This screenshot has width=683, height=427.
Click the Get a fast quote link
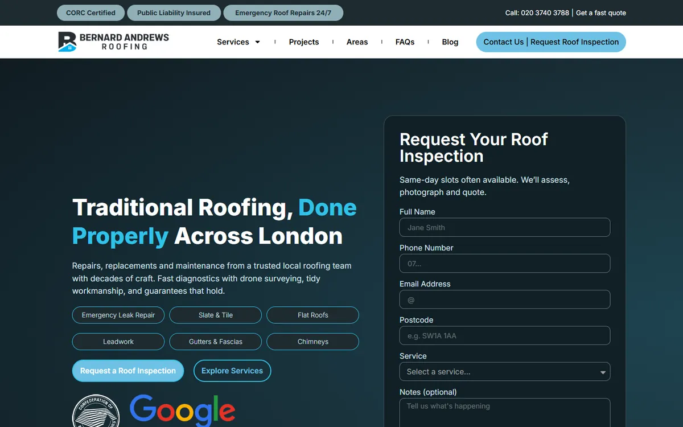click(x=601, y=13)
